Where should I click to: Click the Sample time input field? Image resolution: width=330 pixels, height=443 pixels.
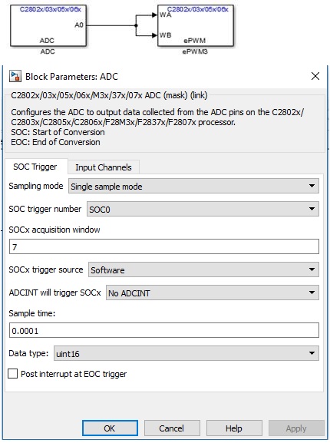pos(164,330)
